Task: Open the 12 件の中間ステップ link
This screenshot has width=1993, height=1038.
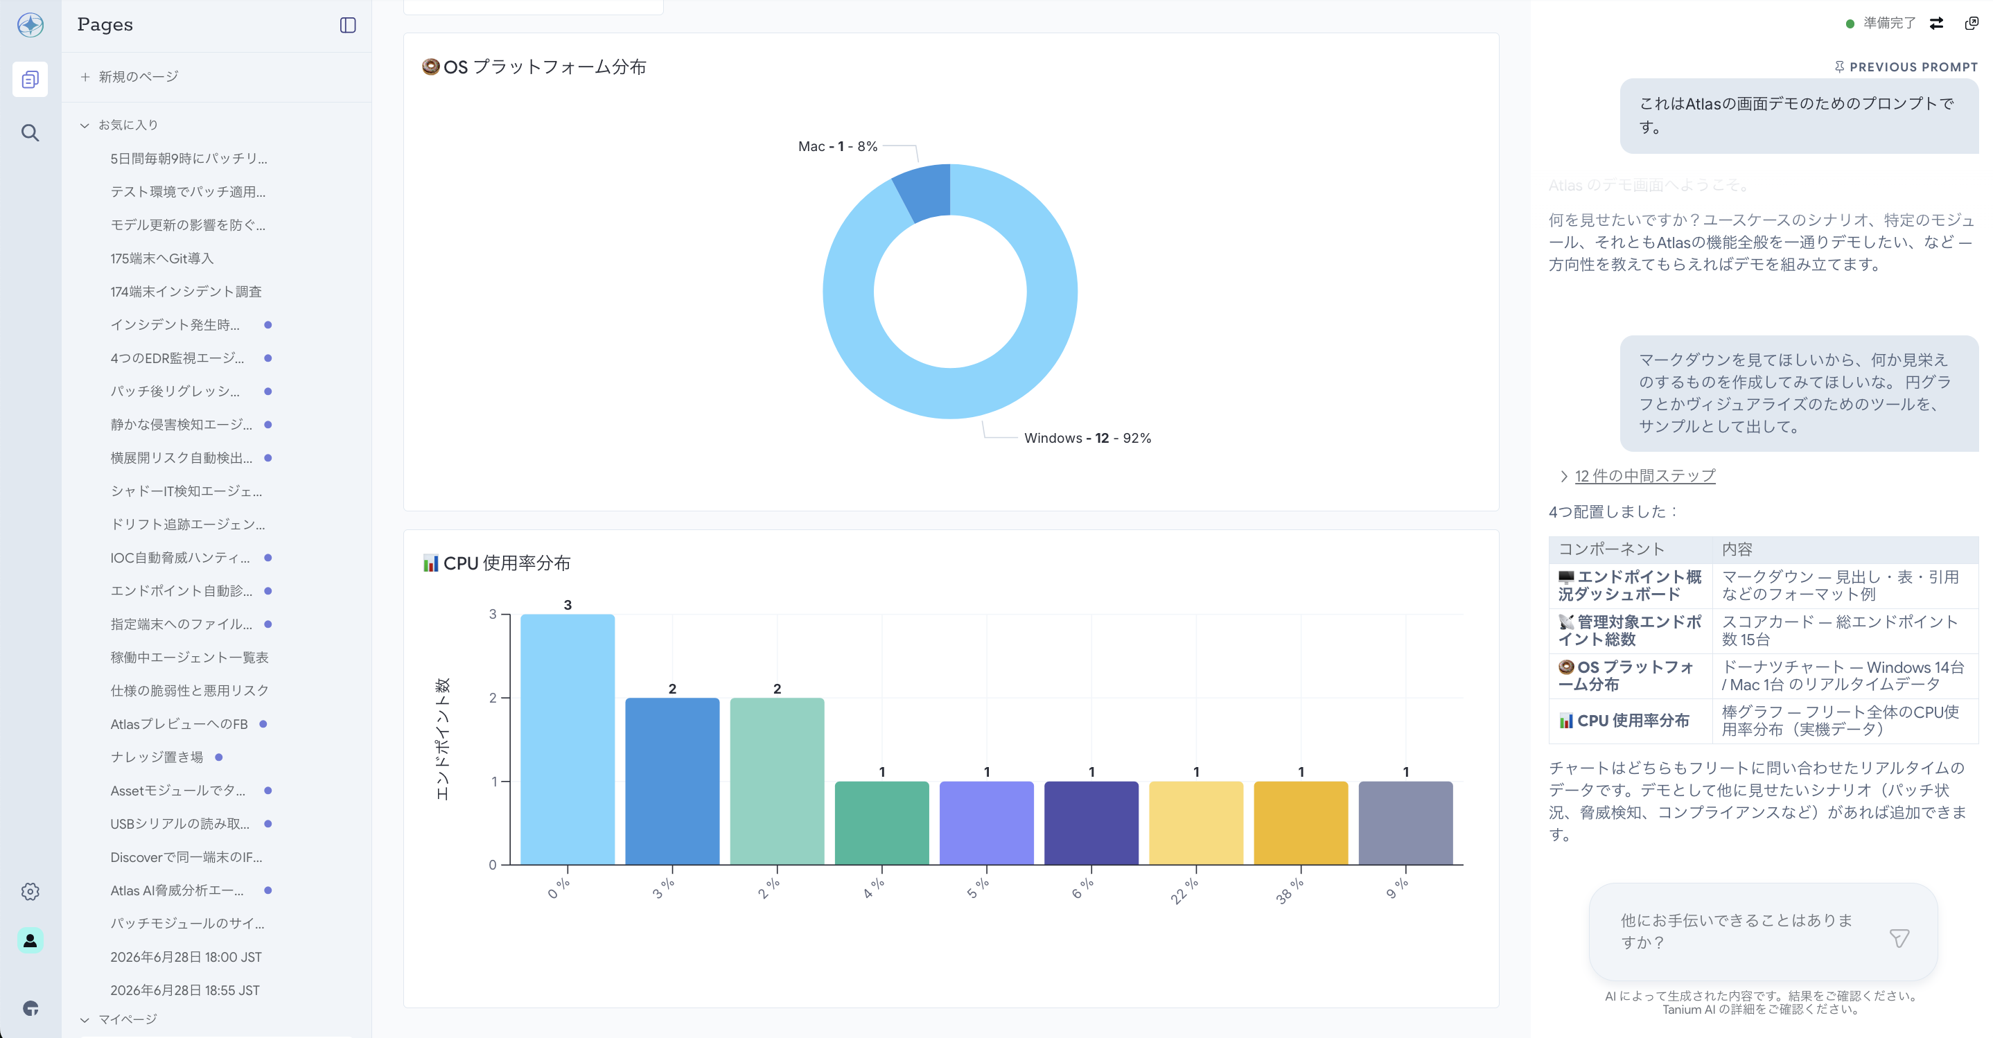Action: 1645,477
